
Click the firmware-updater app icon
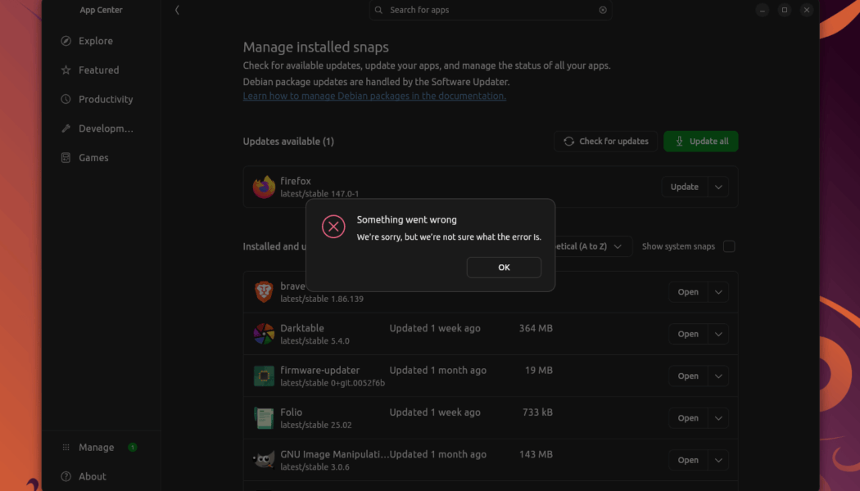pyautogui.click(x=264, y=376)
